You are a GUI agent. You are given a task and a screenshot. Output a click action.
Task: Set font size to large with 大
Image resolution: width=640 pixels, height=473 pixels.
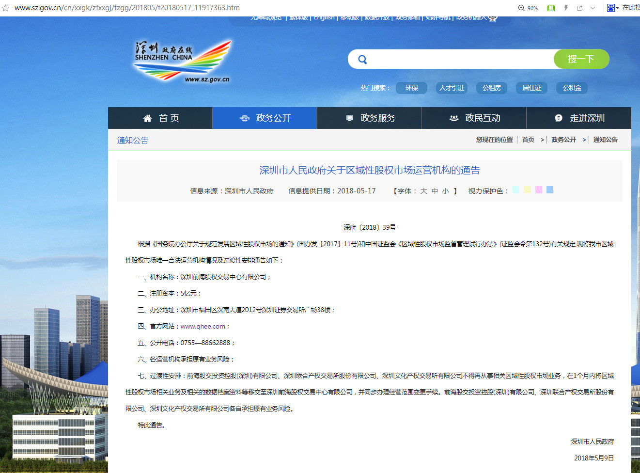tap(423, 191)
